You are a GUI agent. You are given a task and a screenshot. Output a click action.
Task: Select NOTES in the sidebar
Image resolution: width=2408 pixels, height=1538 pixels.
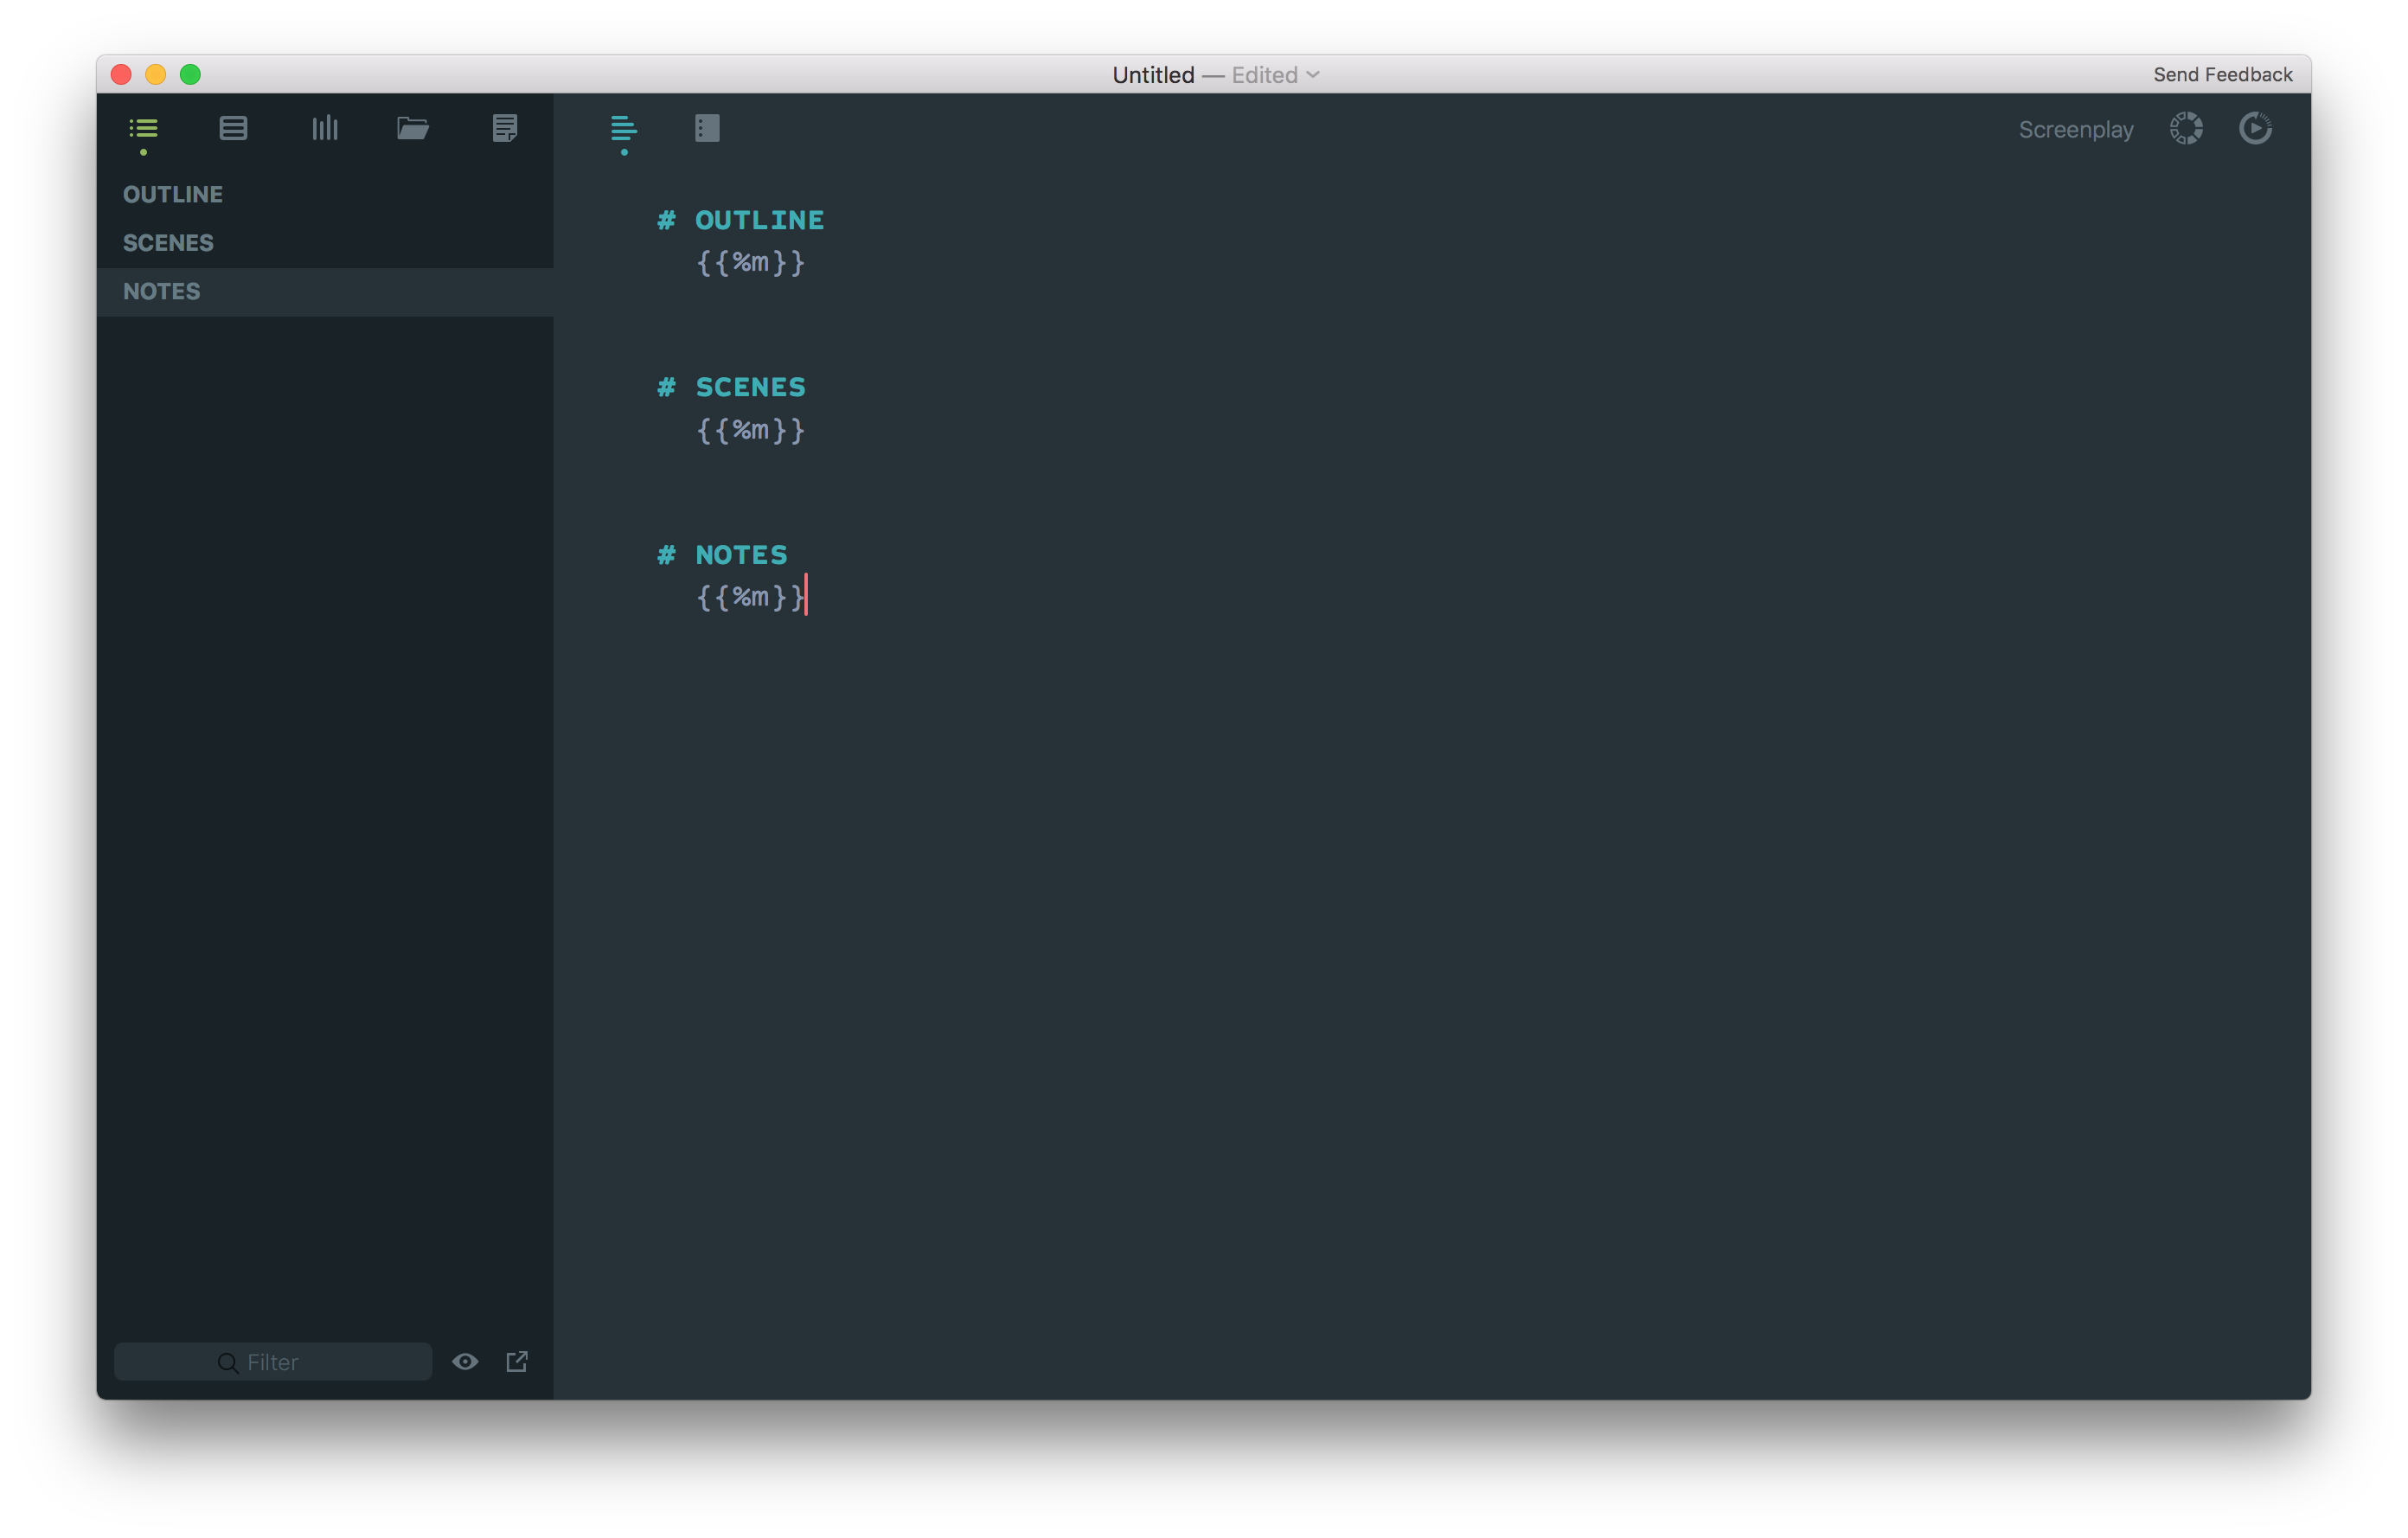point(162,291)
